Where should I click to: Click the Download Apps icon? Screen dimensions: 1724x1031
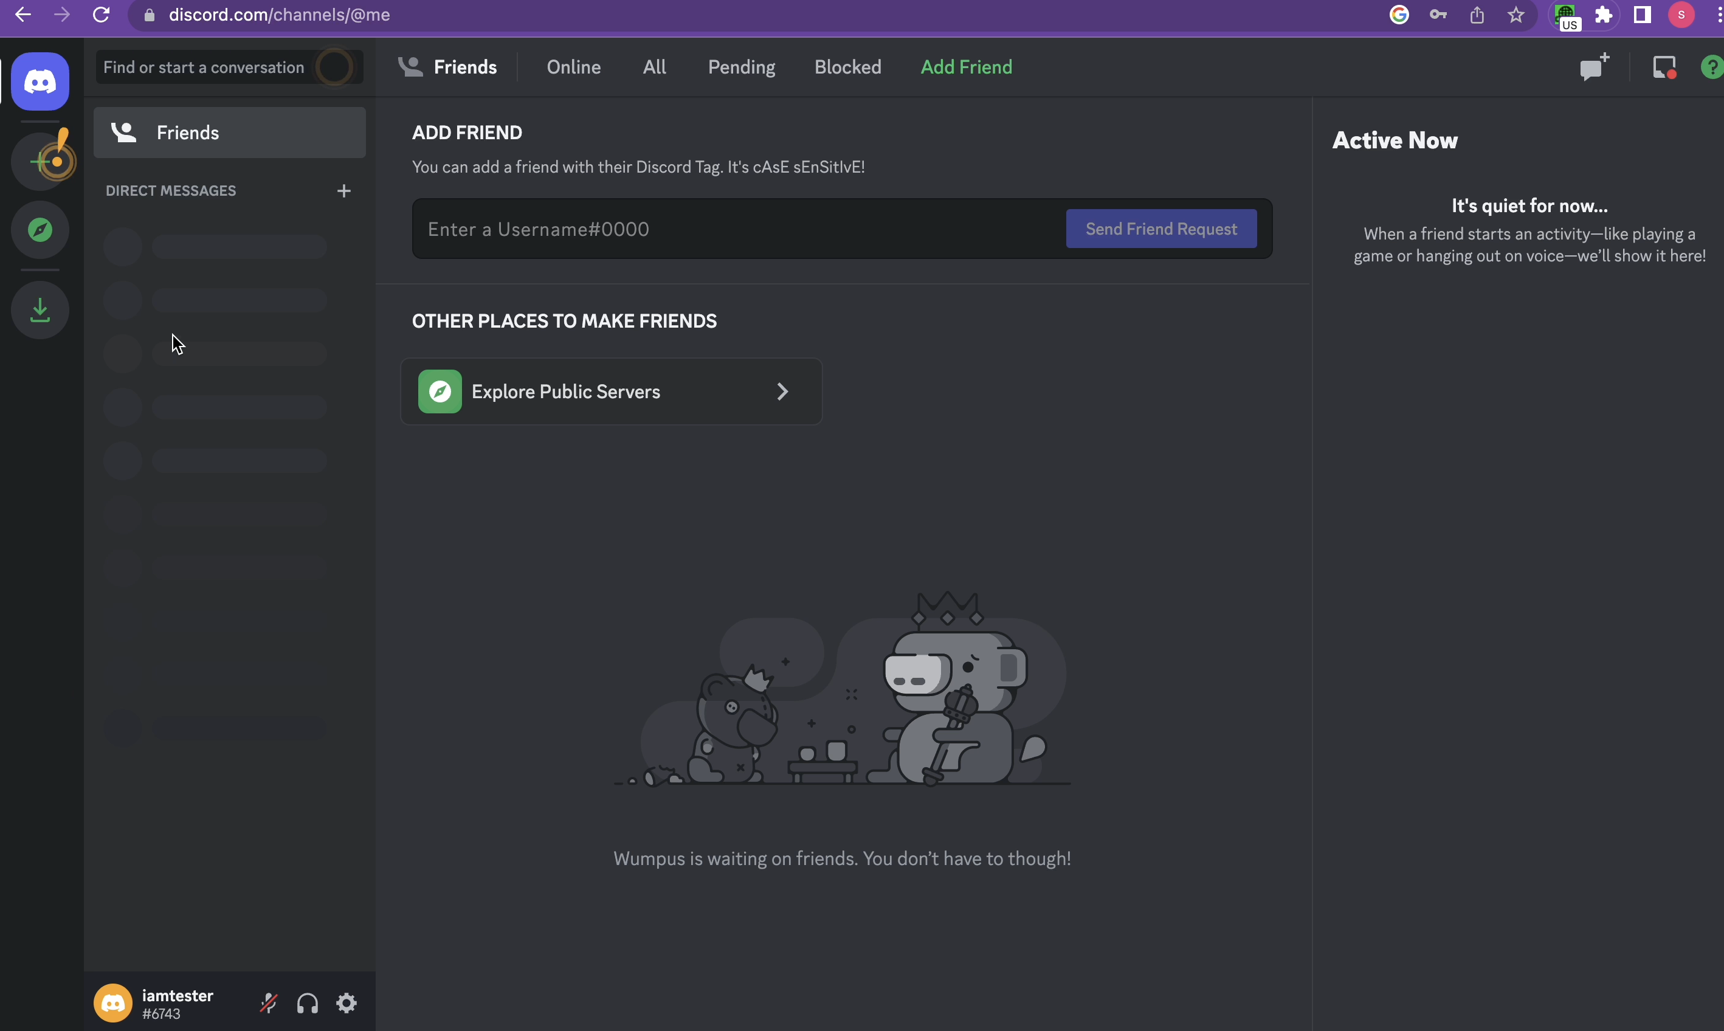[40, 310]
